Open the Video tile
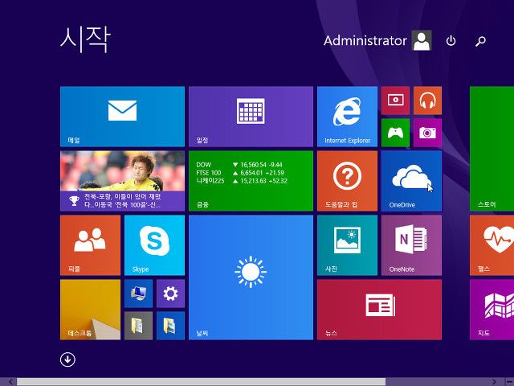Viewport: 514px width, 386px height. pos(395,101)
